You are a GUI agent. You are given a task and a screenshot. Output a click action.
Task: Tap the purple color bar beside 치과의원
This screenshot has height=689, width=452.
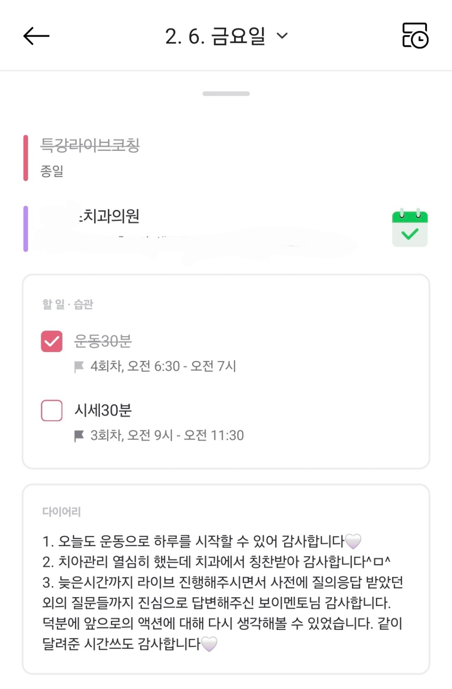coord(26,228)
